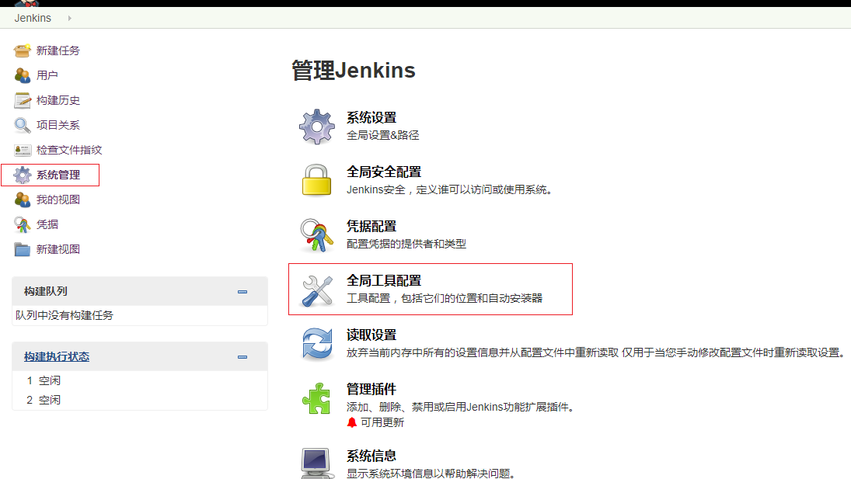Image resolution: width=851 pixels, height=479 pixels.
Task: Click the large gear icon for 系统设置
Action: tap(317, 127)
